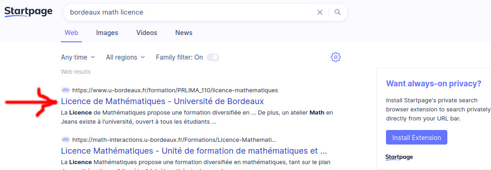Click the Family filter: On label
Image resolution: width=491 pixels, height=170 pixels.
(180, 57)
